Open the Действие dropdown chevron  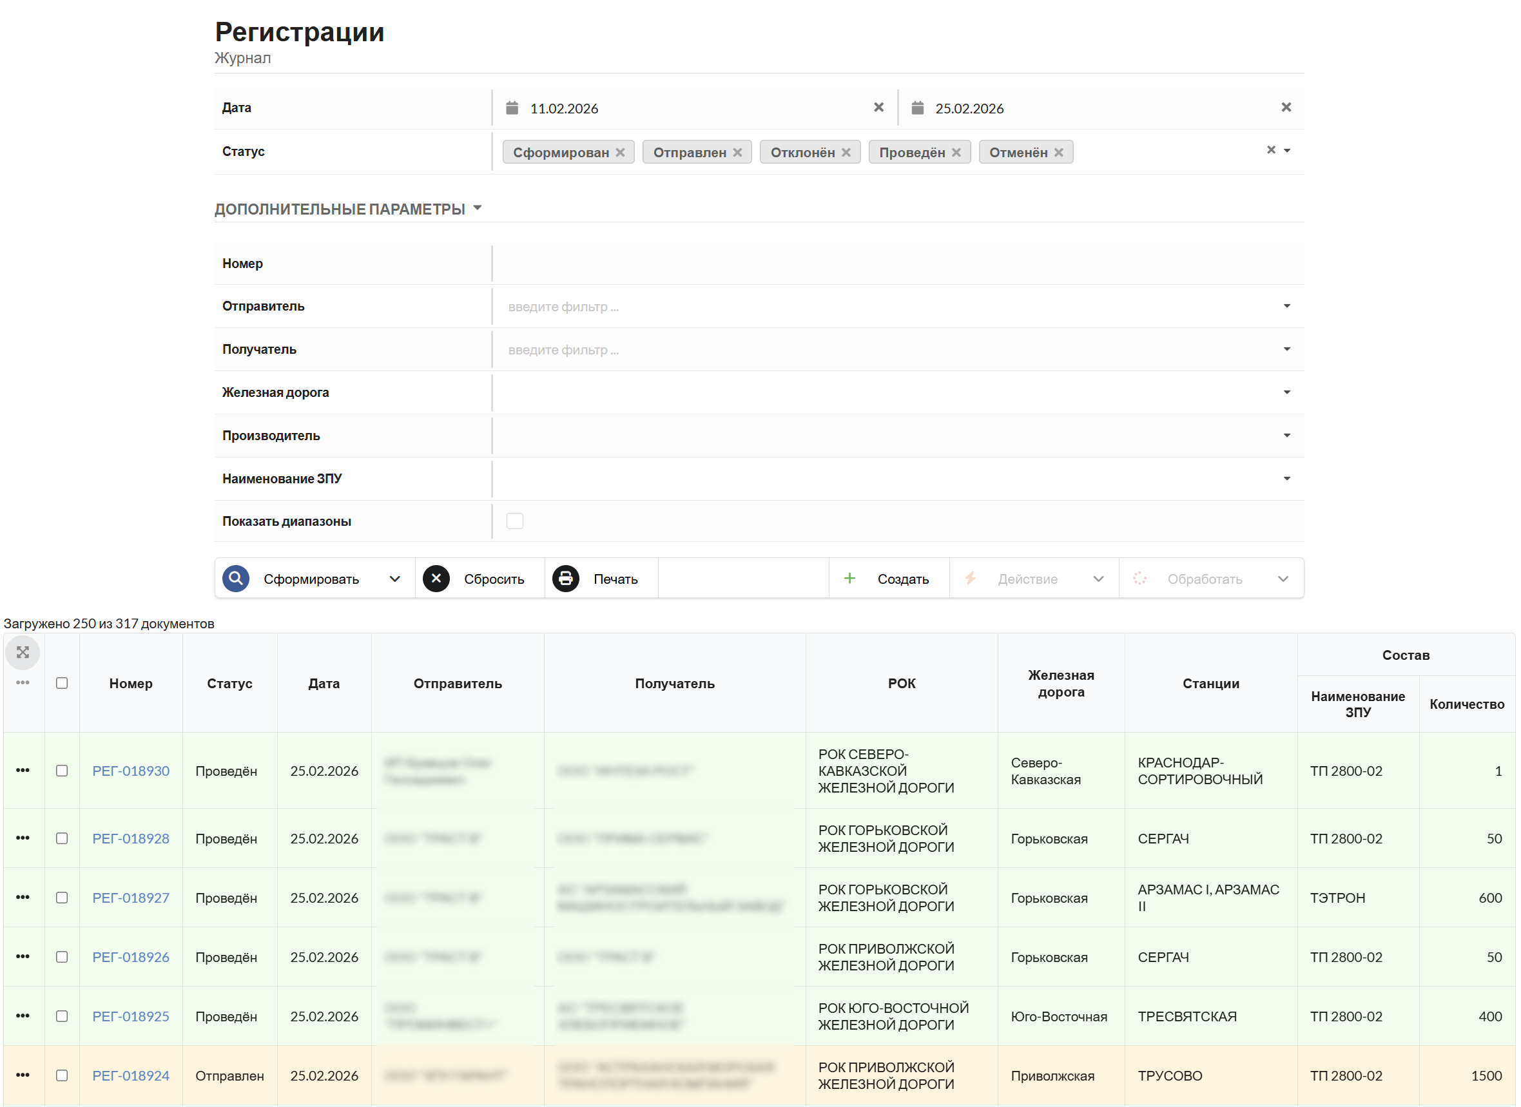1098,579
